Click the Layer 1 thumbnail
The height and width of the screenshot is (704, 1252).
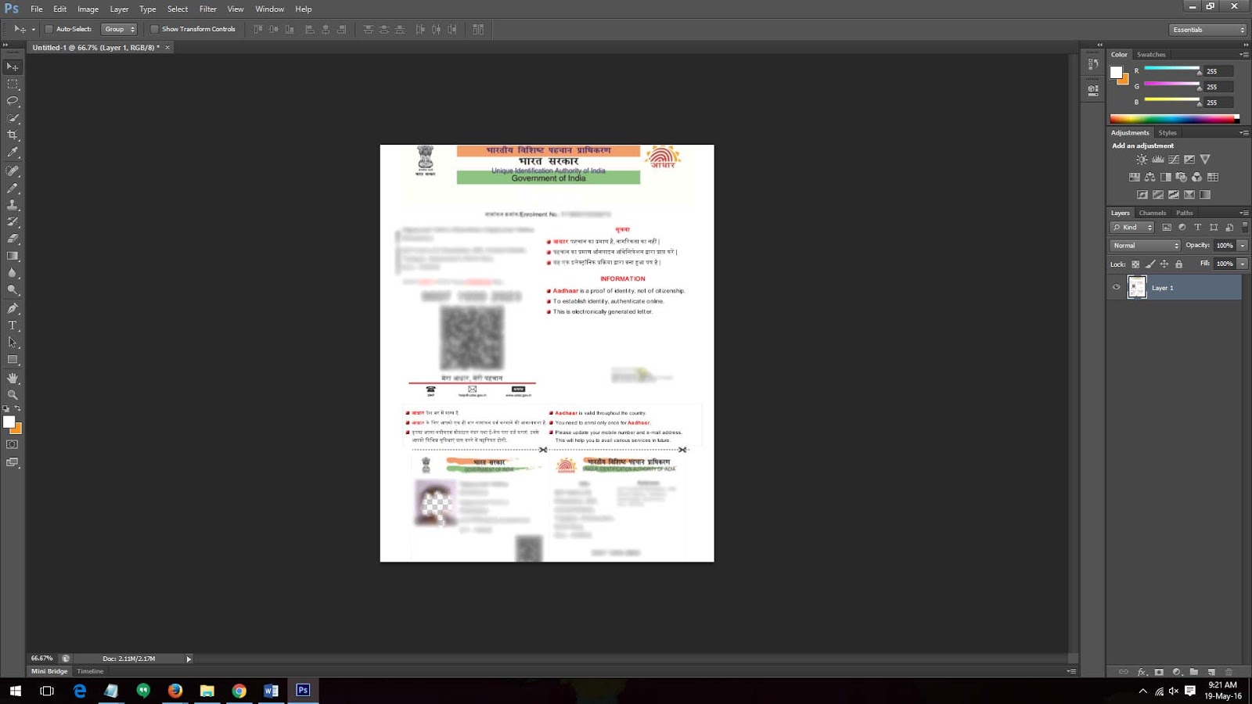click(1136, 287)
